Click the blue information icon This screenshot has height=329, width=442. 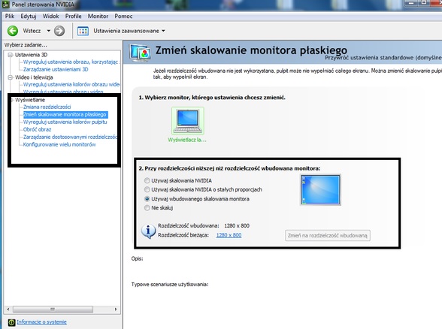click(x=148, y=231)
